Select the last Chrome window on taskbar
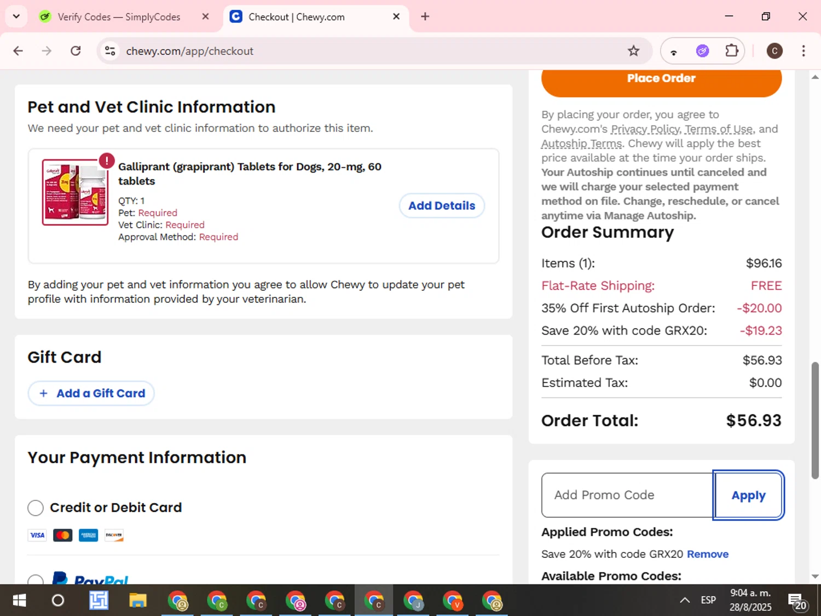This screenshot has height=616, width=821. [x=492, y=601]
